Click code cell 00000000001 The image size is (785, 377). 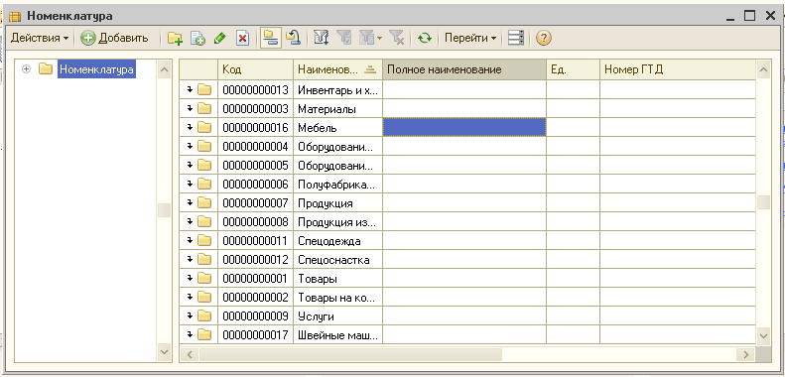click(x=255, y=279)
